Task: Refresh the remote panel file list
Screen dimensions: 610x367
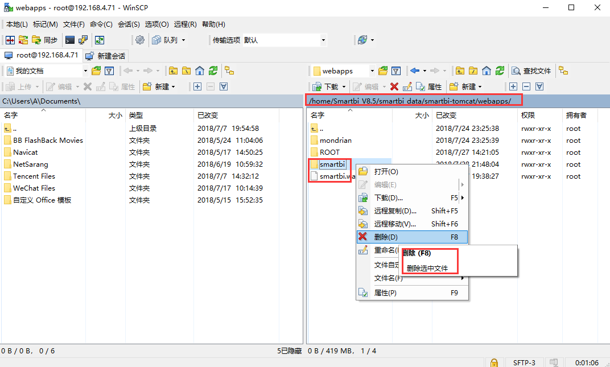Action: click(500, 71)
